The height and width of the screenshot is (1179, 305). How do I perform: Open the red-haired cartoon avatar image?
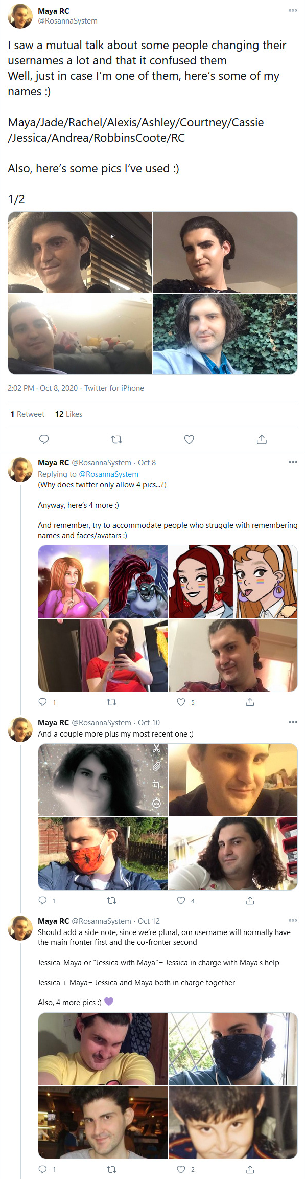pyautogui.click(x=201, y=582)
